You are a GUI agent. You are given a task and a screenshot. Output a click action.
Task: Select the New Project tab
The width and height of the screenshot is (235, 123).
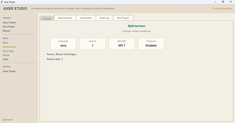[x=123, y=18]
